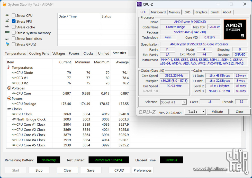Click the AMD Ryzen 9 logo image
Image resolution: width=252 pixels, height=178 pixels.
pyautogui.click(x=235, y=29)
